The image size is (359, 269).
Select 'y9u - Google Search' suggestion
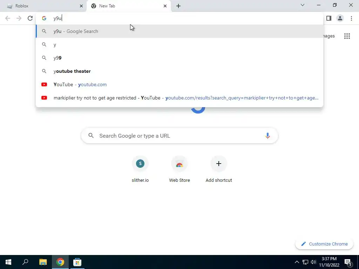point(179,31)
